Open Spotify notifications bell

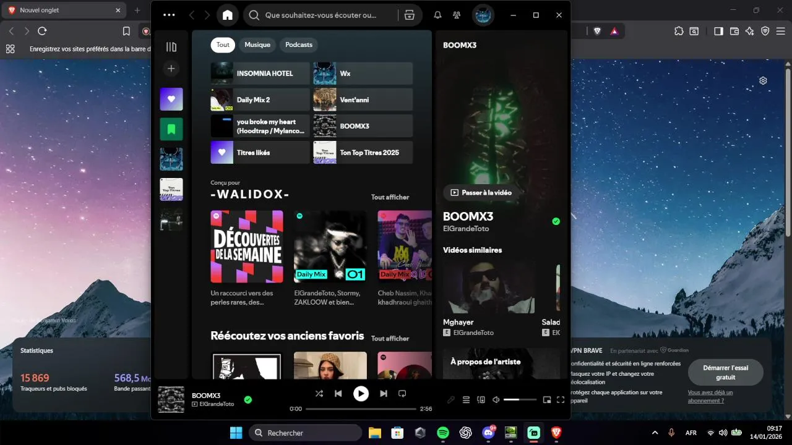pos(437,15)
